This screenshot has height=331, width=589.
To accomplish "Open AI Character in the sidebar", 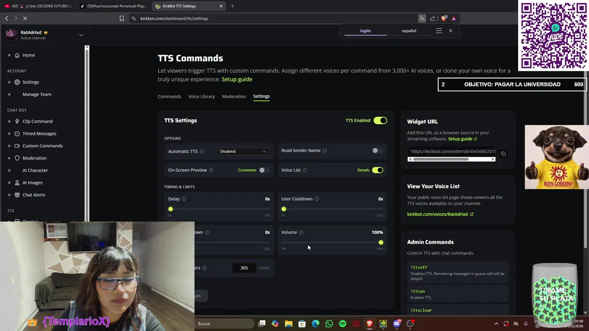I will point(35,170).
